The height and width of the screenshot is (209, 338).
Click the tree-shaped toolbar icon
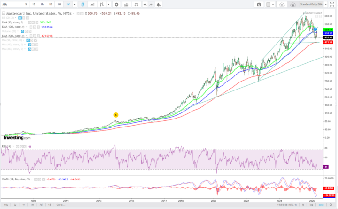159,4
